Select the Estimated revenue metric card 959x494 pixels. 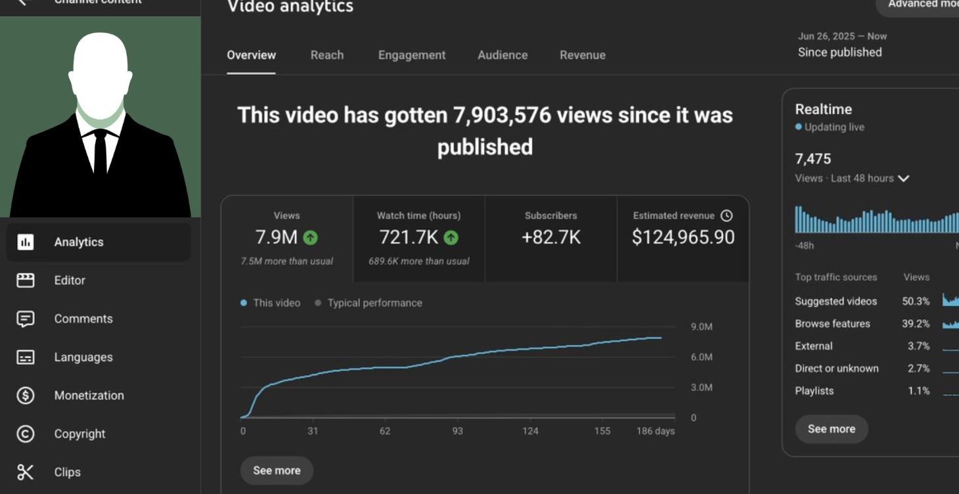tap(683, 239)
